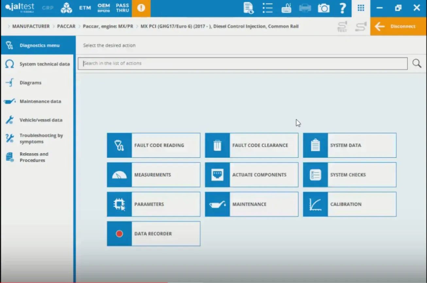Click the trash bin icon on Fault Code Clearance
The width and height of the screenshot is (427, 283).
[x=217, y=145]
